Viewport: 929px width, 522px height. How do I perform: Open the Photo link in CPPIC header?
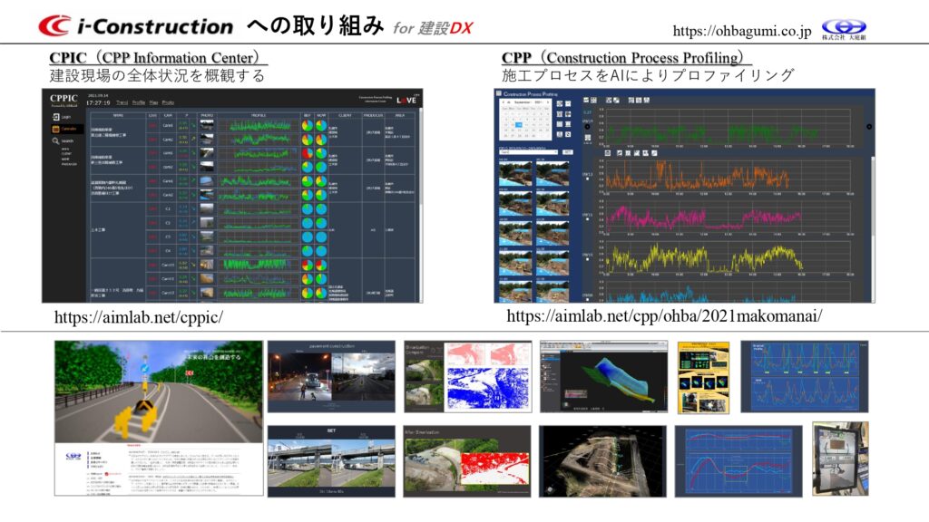pyautogui.click(x=168, y=102)
